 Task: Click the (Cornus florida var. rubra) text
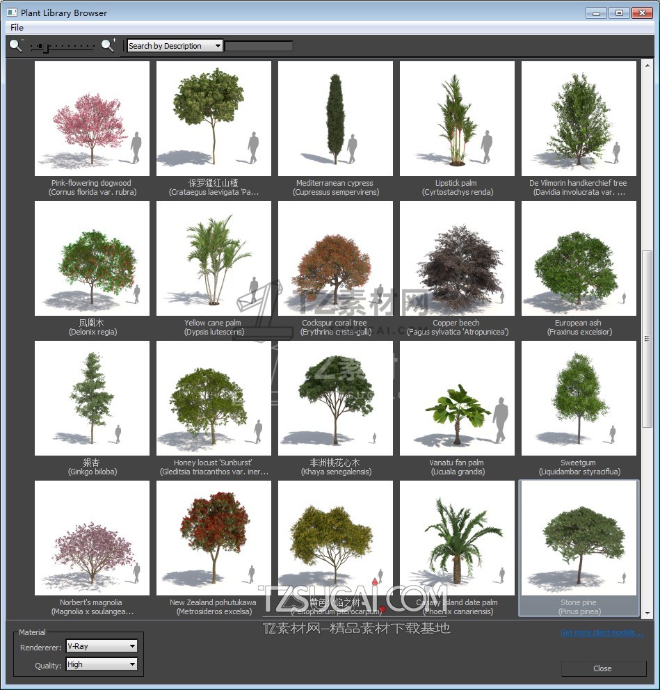(x=92, y=192)
